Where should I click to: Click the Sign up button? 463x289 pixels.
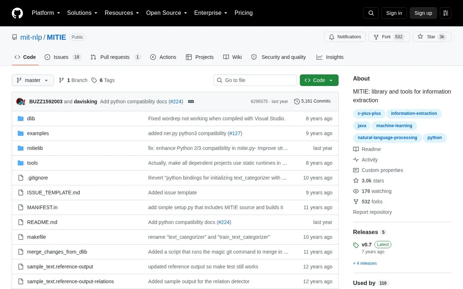[423, 13]
